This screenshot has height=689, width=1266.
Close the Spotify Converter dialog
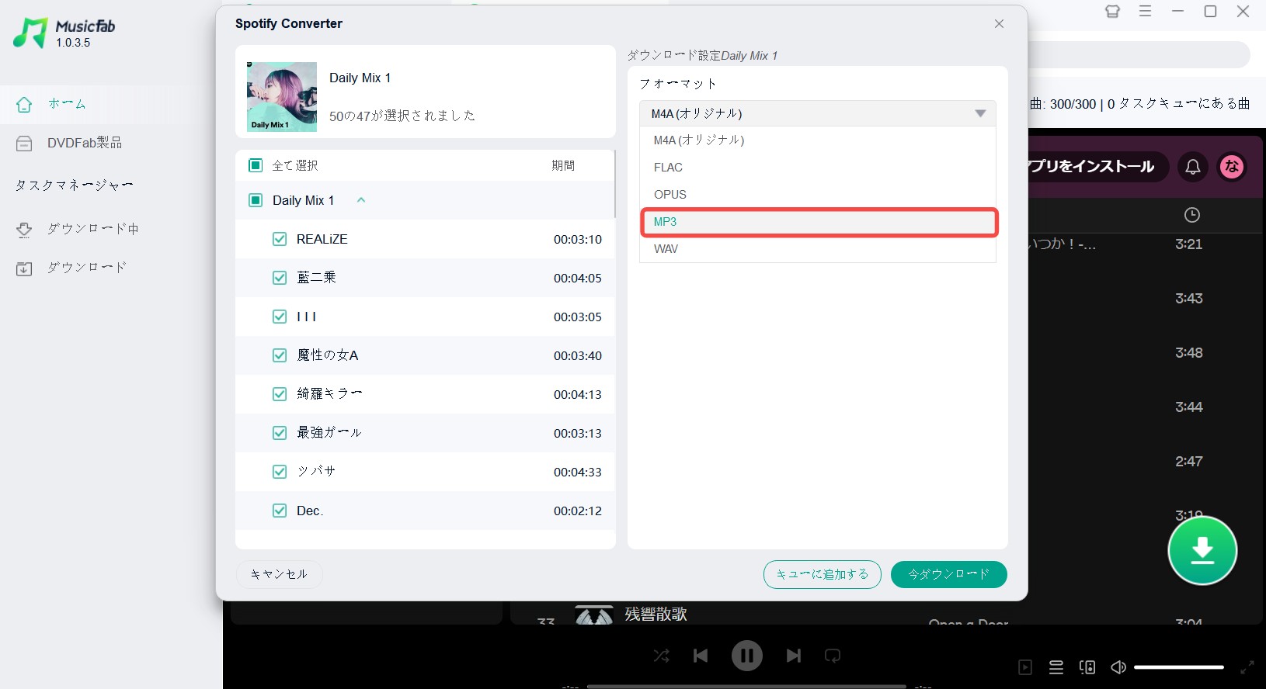coord(999,24)
